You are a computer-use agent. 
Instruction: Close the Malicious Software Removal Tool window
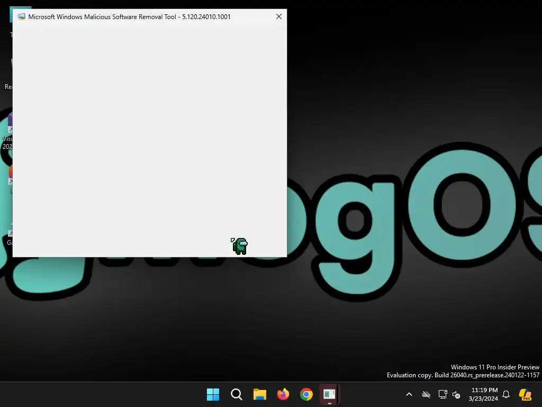279,16
